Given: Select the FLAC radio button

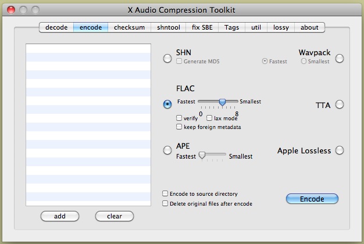Looking at the screenshot, I should 167,105.
